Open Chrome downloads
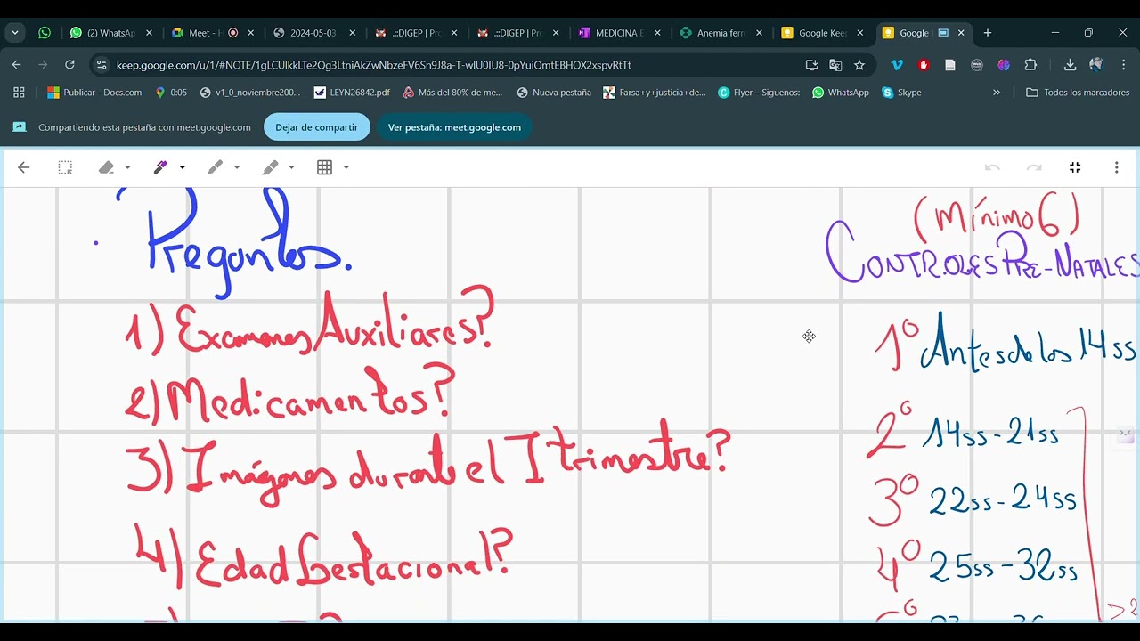Image resolution: width=1140 pixels, height=641 pixels. [1070, 65]
